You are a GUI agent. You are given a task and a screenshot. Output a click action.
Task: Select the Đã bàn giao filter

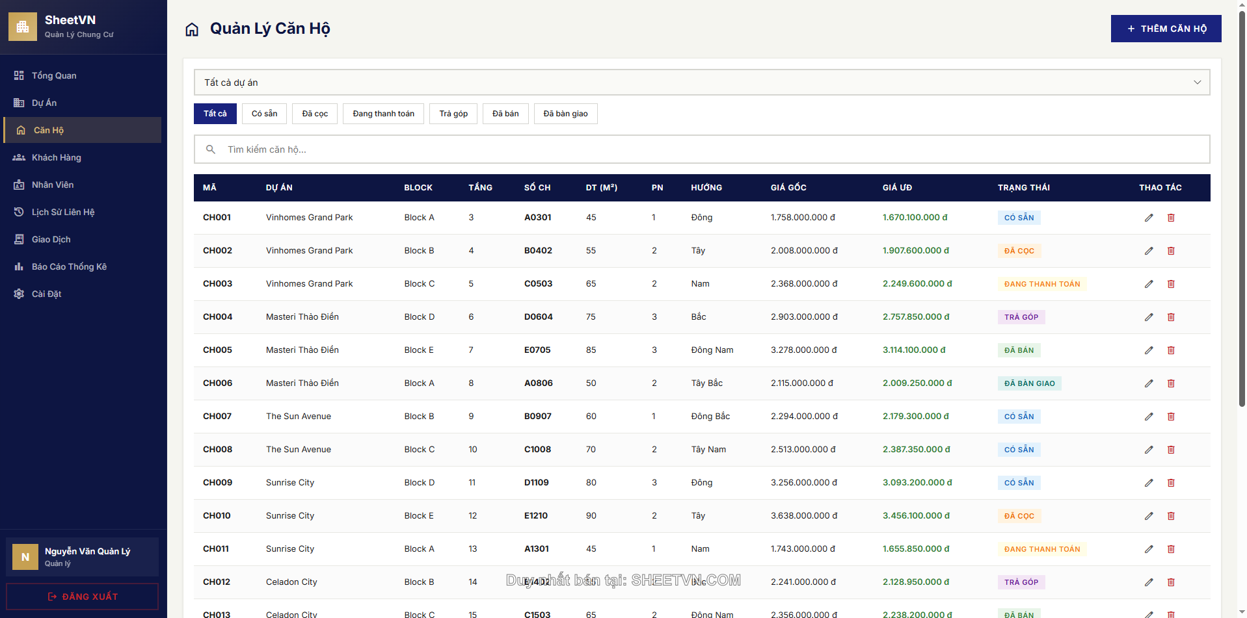[x=565, y=114]
